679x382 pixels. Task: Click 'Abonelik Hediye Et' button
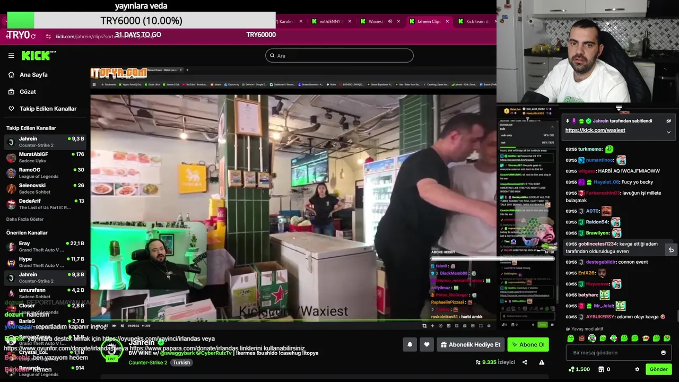click(471, 344)
